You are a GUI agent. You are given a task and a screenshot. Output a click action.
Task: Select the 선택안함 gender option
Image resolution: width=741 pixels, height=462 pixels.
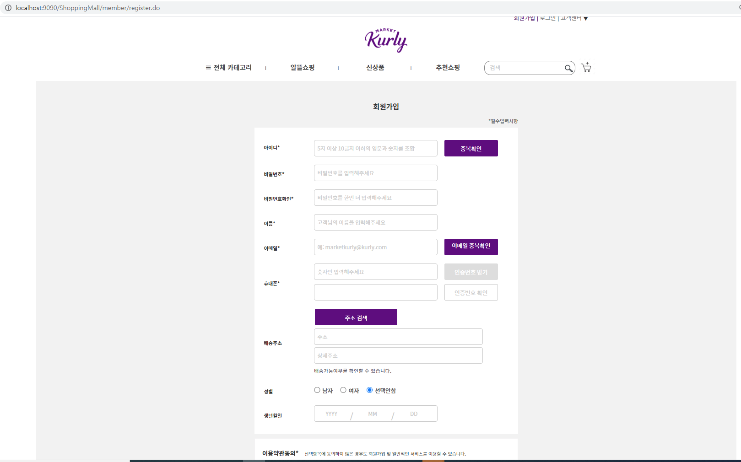click(x=369, y=390)
